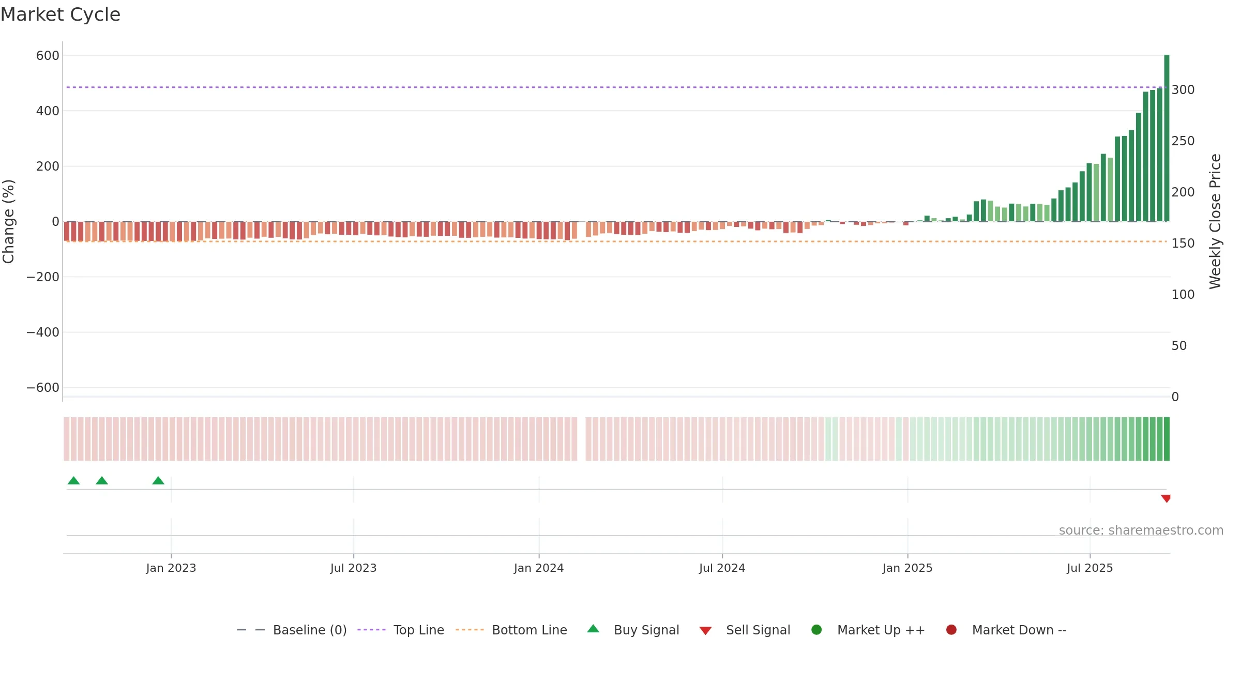Toggle the Market Up ++ legend label
Viewport: 1241px width, 698px height.
(x=881, y=630)
